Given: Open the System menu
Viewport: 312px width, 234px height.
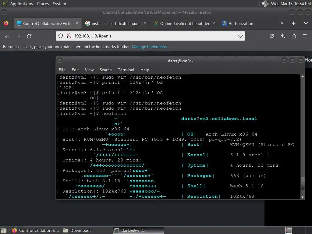Looking at the screenshot, I should coord(59,4).
